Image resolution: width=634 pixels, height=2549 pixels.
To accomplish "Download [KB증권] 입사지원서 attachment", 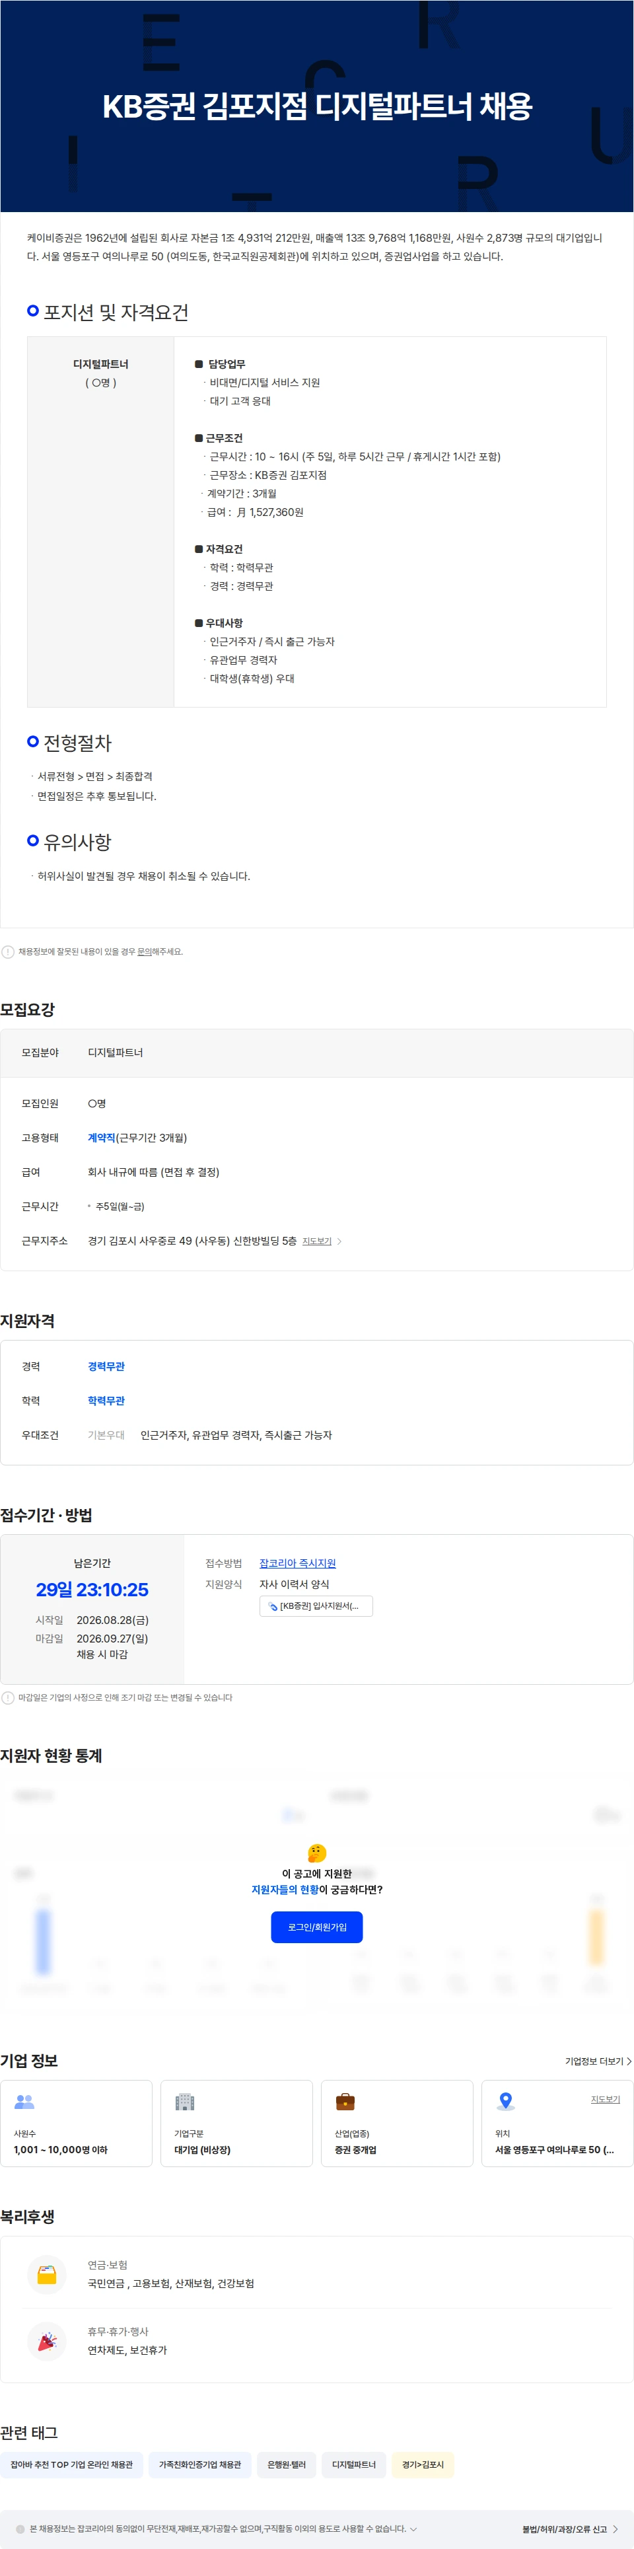I will [x=316, y=1606].
